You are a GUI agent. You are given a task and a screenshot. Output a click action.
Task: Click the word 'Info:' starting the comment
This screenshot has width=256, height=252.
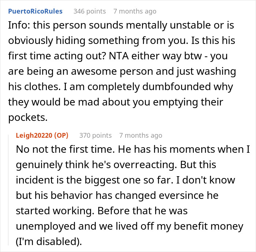(x=18, y=26)
